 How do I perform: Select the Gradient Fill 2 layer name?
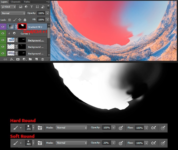35,27
